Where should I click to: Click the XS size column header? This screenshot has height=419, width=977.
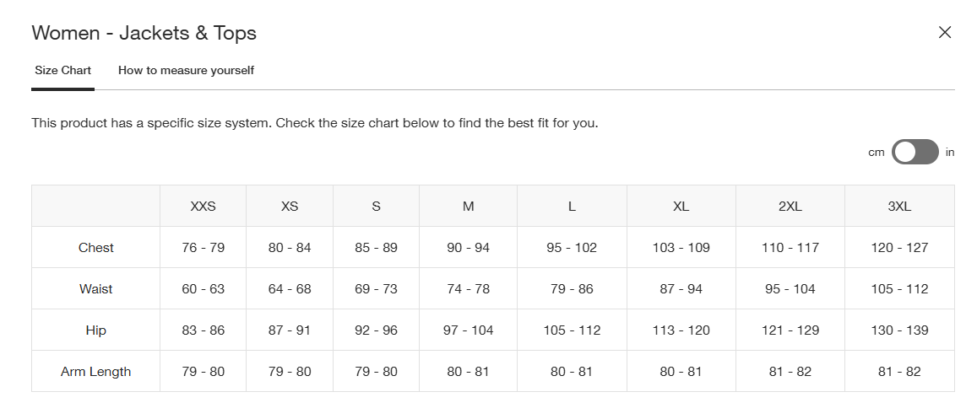pos(290,207)
